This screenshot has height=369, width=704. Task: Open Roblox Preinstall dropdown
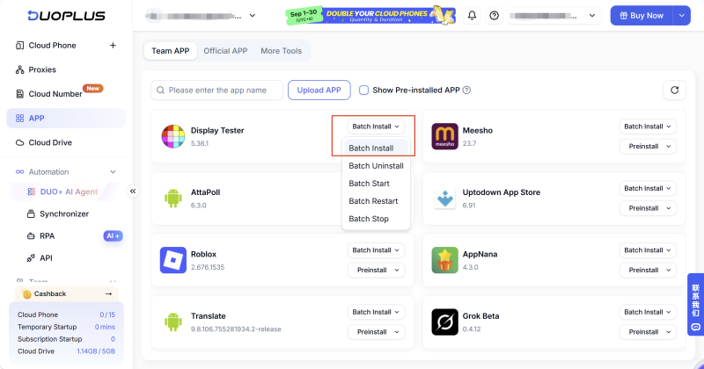coord(376,270)
